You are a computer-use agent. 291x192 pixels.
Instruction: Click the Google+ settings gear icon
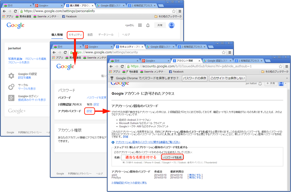point(11,76)
